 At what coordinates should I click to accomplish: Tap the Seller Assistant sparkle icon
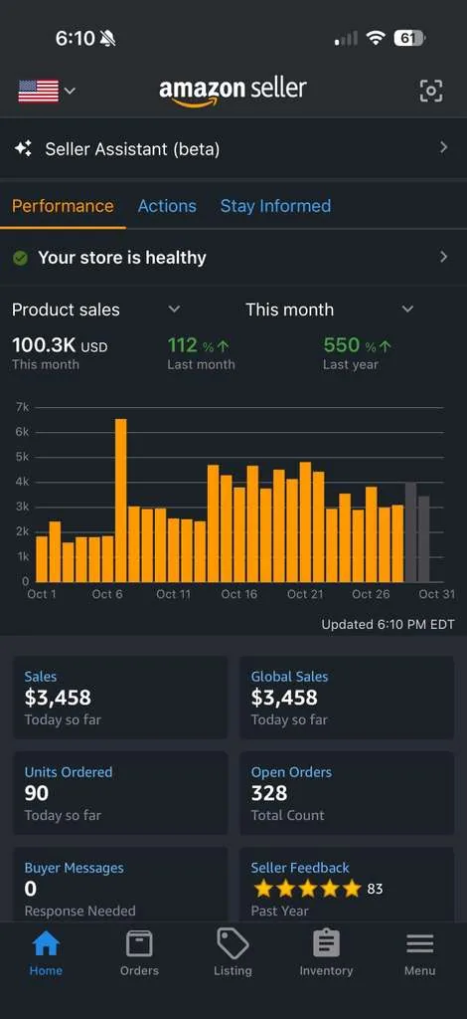click(x=23, y=149)
